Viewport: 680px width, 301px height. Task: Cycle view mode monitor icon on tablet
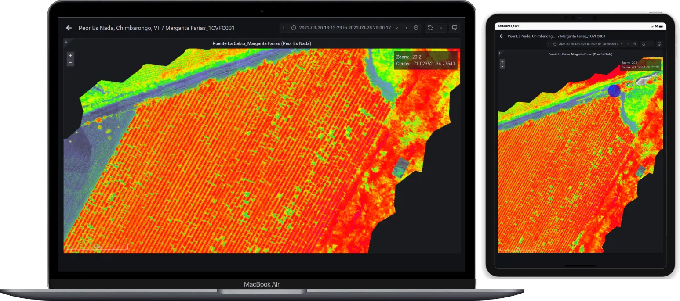pos(659,44)
